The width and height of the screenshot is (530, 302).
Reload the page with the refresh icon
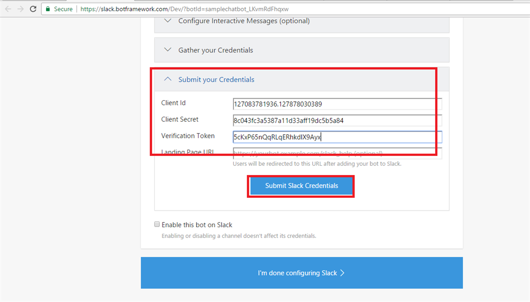point(33,9)
